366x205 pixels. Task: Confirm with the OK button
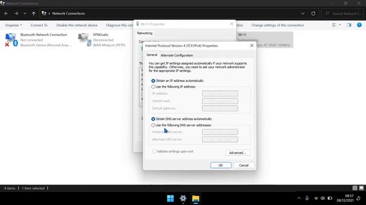pos(221,165)
